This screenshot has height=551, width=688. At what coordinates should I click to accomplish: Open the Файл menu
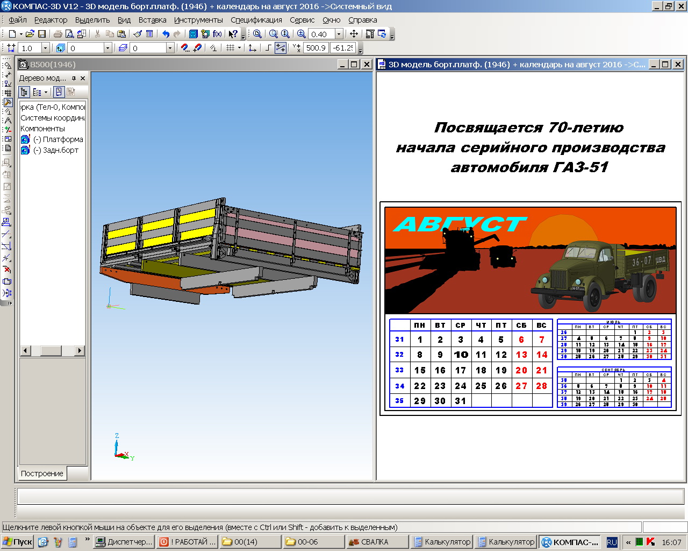click(x=18, y=20)
